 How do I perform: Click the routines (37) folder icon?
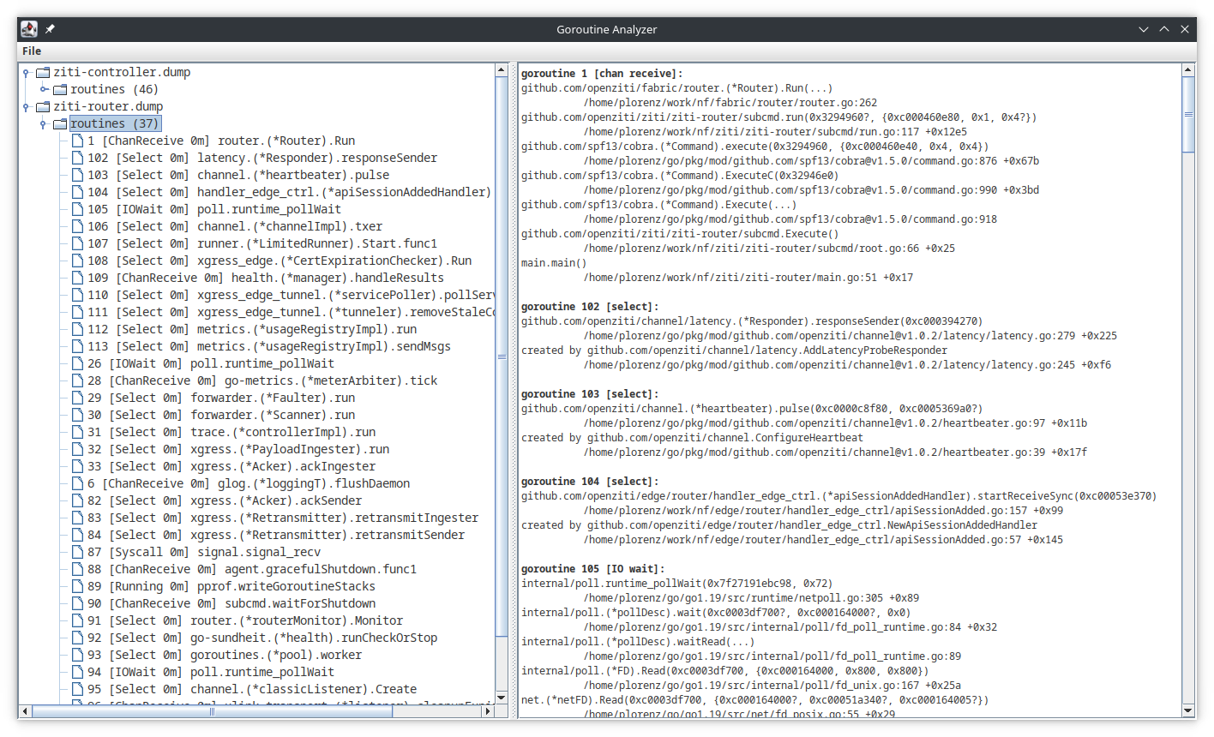(x=60, y=124)
